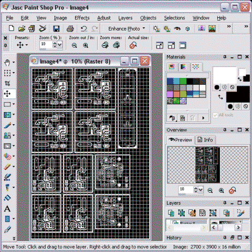252x252 pixels.
Task: Maximize the Image4 document window
Action: [134, 61]
